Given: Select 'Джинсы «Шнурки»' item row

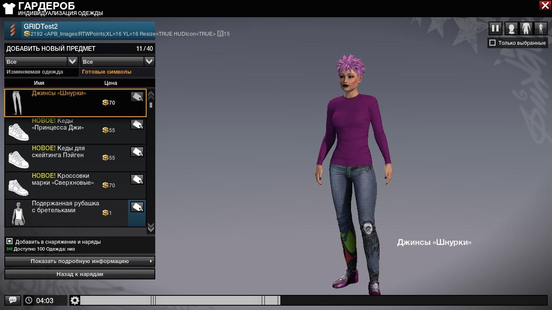Looking at the screenshot, I should click(x=75, y=103).
